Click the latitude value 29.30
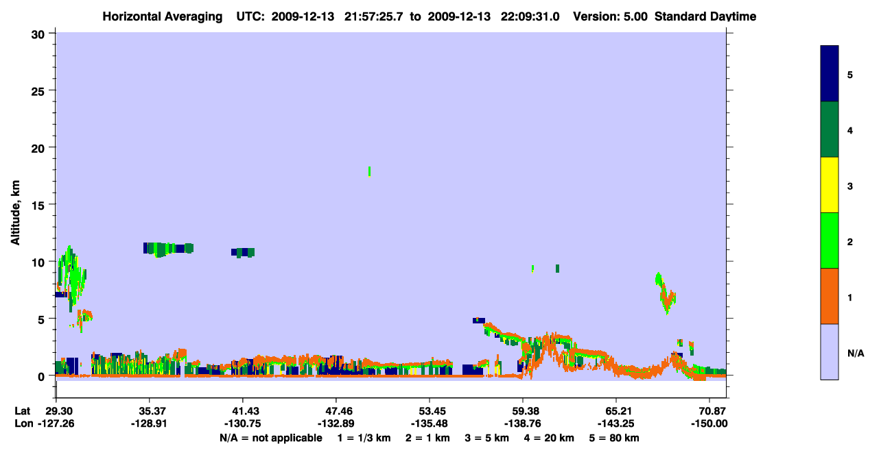Viewport: 892px width, 457px height. tap(58, 411)
